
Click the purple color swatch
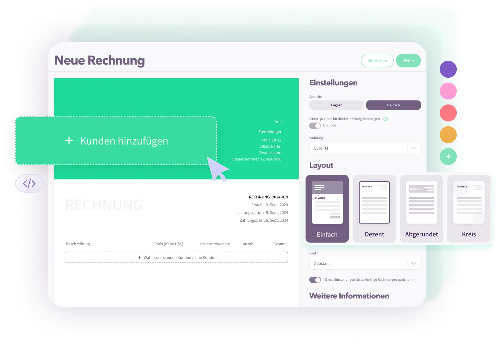(448, 70)
